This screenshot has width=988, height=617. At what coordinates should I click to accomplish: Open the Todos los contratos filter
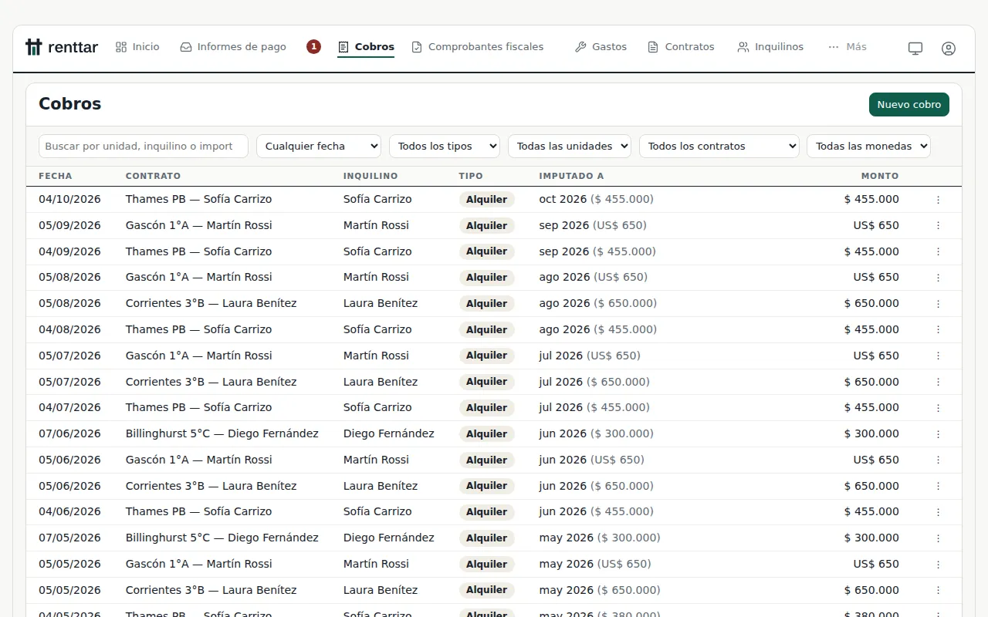(x=719, y=146)
